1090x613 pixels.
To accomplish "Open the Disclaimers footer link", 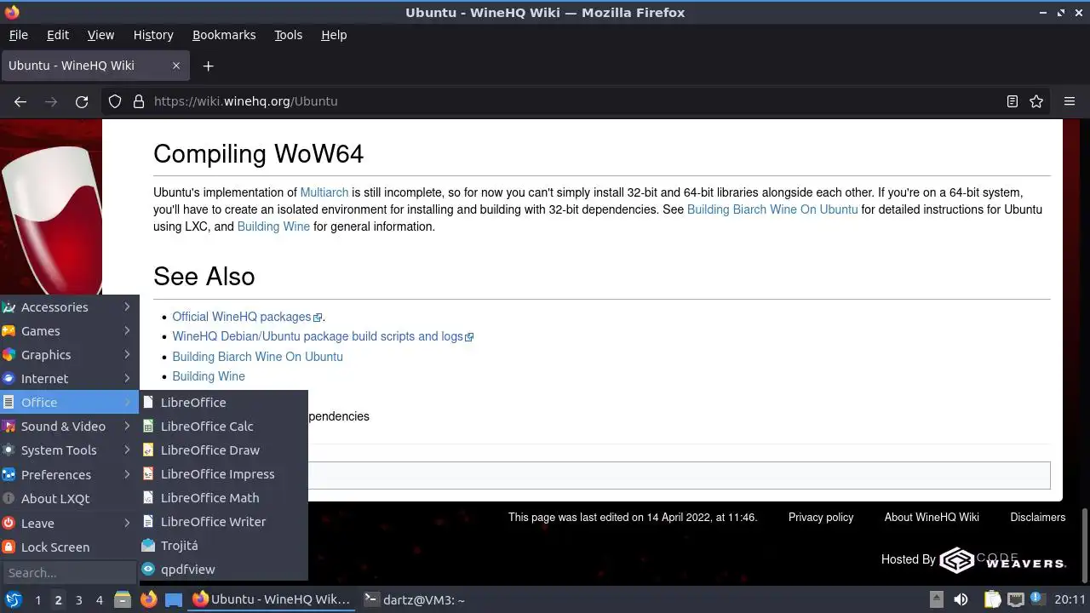I will coord(1037,517).
